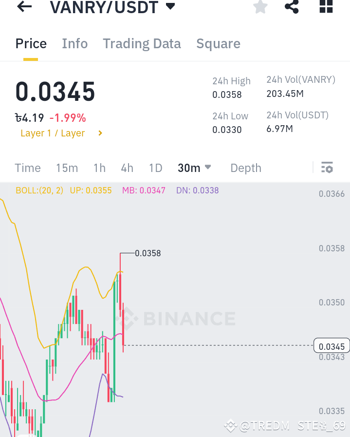Tap the Layer 1 / Layer link
The width and height of the screenshot is (350, 437).
click(53, 133)
